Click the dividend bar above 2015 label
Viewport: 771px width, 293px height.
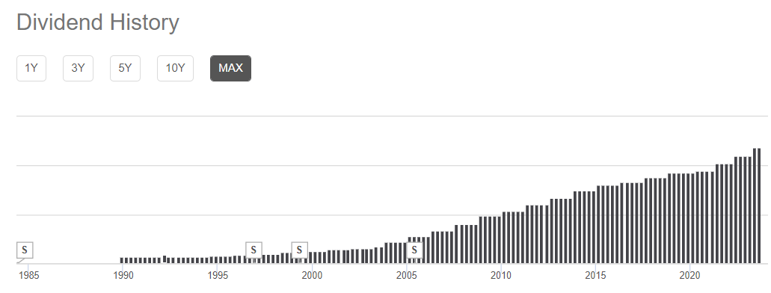click(x=594, y=228)
